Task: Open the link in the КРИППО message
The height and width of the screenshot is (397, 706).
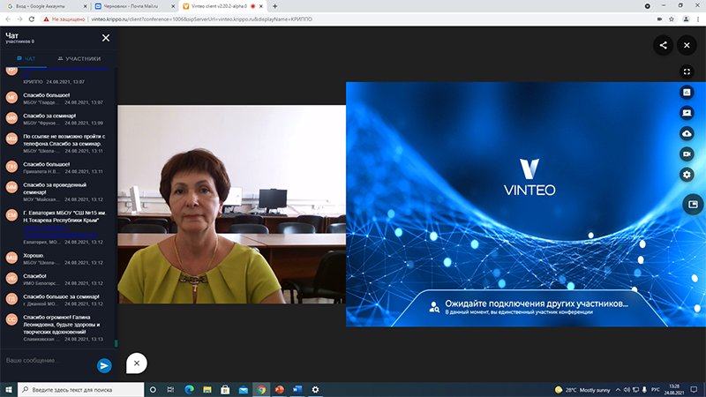Action: (x=65, y=72)
